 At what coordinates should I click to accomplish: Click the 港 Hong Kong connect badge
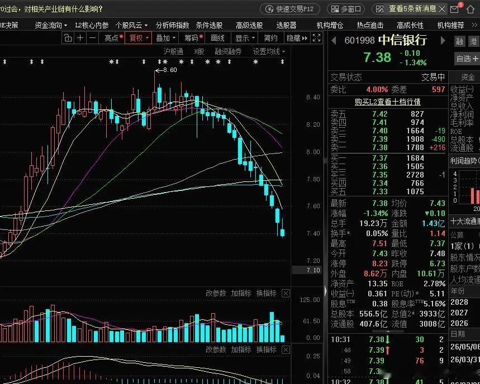(x=474, y=41)
